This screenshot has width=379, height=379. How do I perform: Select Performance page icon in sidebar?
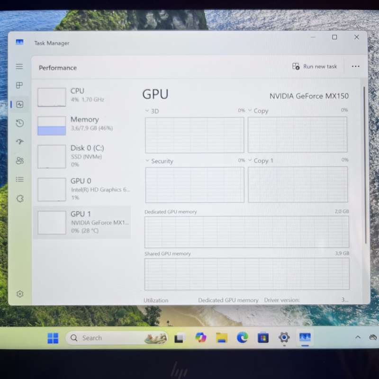pos(20,104)
